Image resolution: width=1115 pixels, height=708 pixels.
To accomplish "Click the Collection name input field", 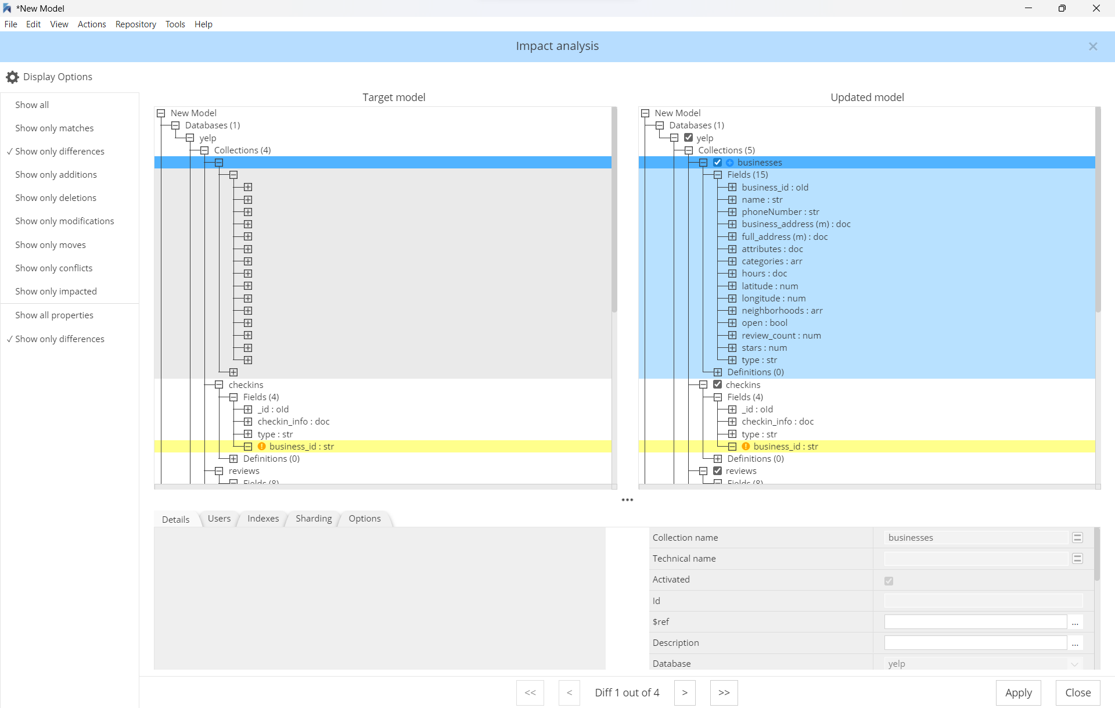I will click(974, 537).
